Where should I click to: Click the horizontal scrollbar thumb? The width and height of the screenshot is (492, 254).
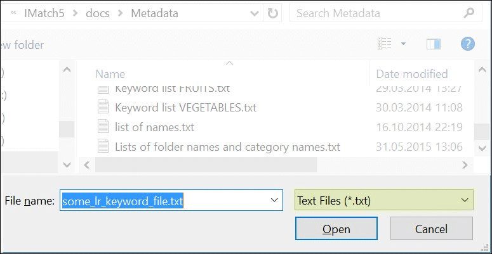point(206,165)
